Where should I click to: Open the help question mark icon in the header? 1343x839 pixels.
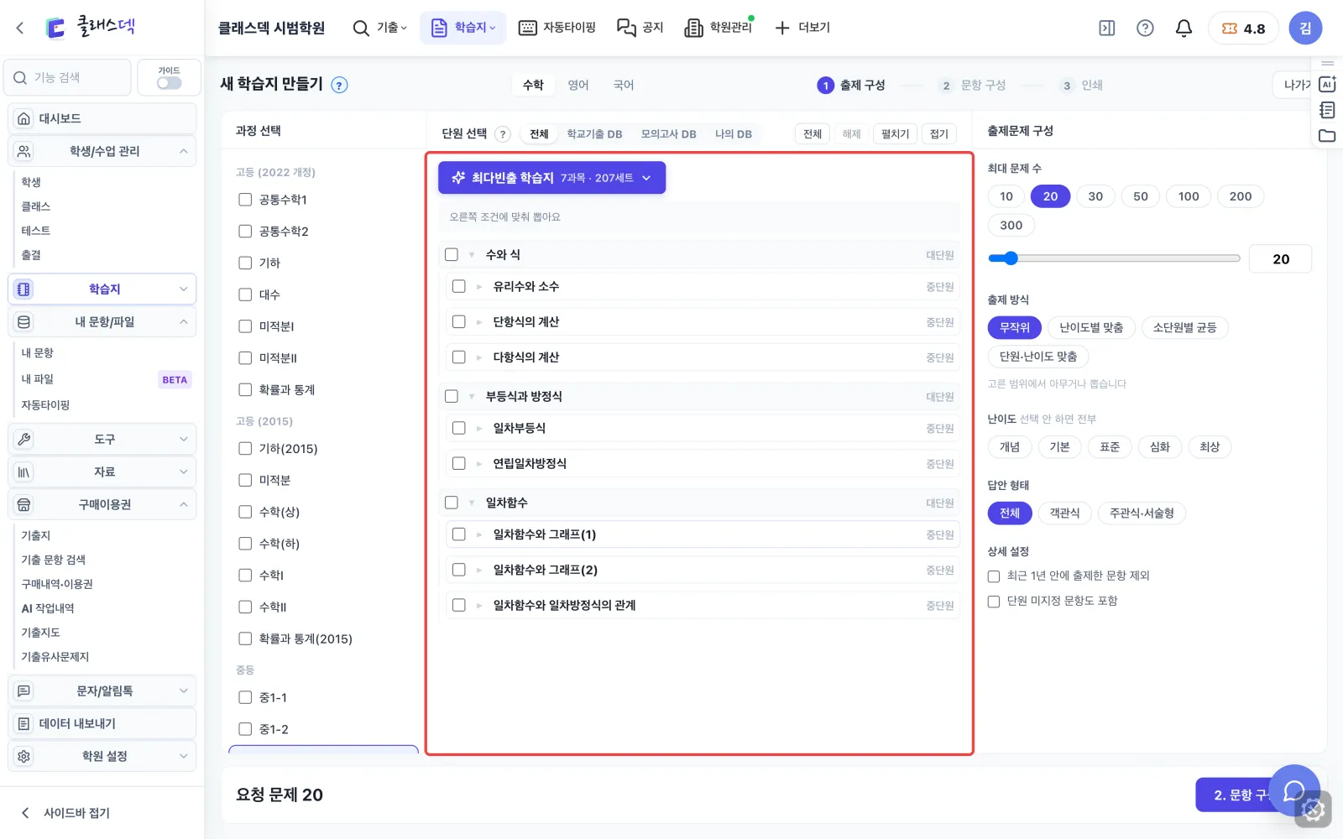[1145, 29]
